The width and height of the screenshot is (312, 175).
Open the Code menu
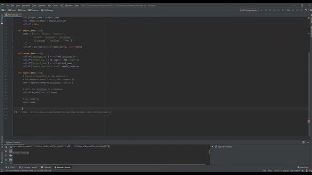34,5
